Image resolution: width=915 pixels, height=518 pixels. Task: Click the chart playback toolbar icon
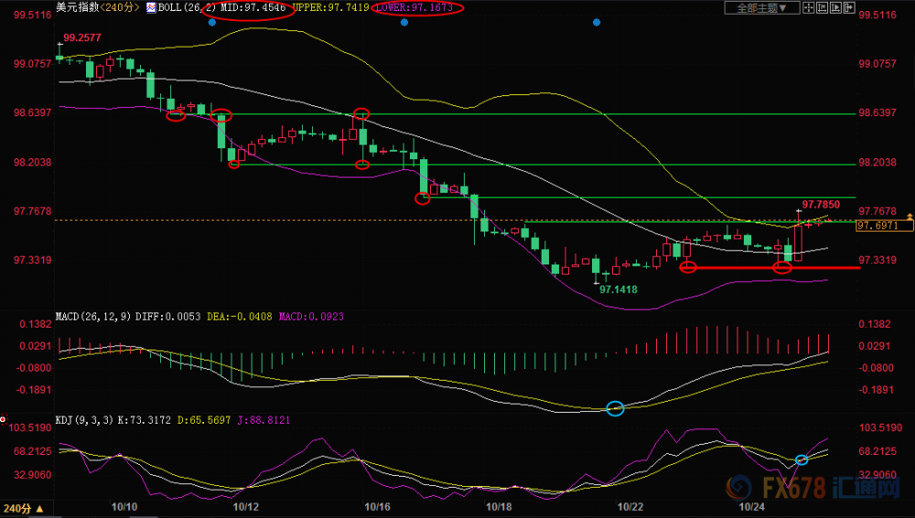pyautogui.click(x=835, y=7)
